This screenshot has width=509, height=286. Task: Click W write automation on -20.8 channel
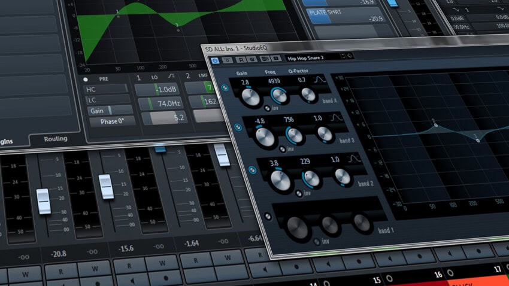point(94,269)
